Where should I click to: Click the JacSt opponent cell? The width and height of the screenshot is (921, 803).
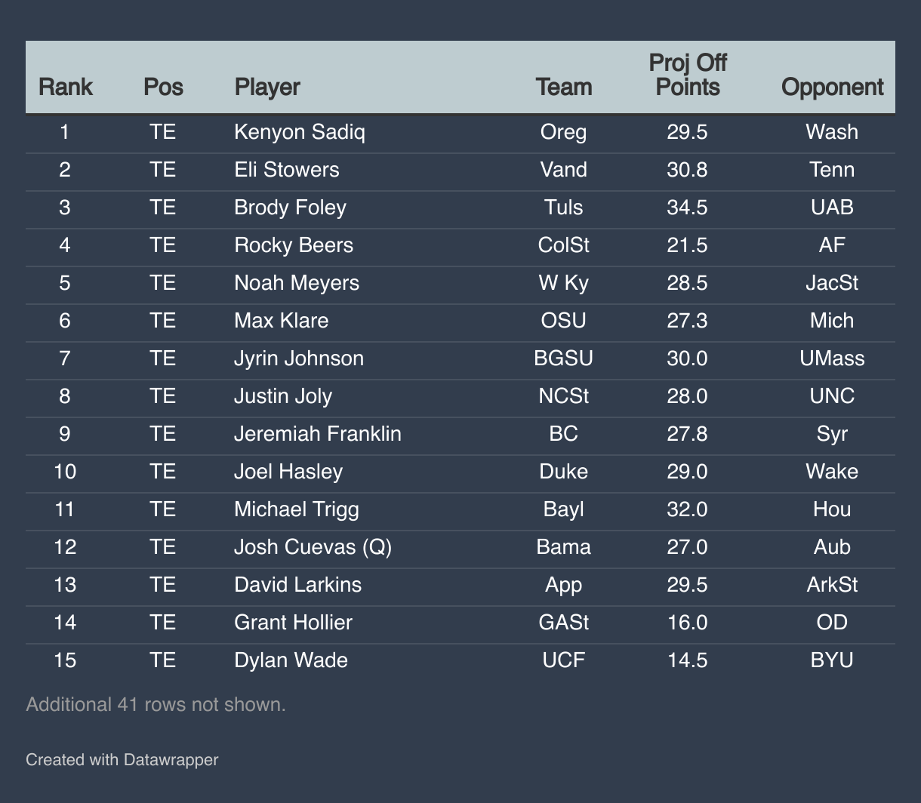pyautogui.click(x=832, y=282)
